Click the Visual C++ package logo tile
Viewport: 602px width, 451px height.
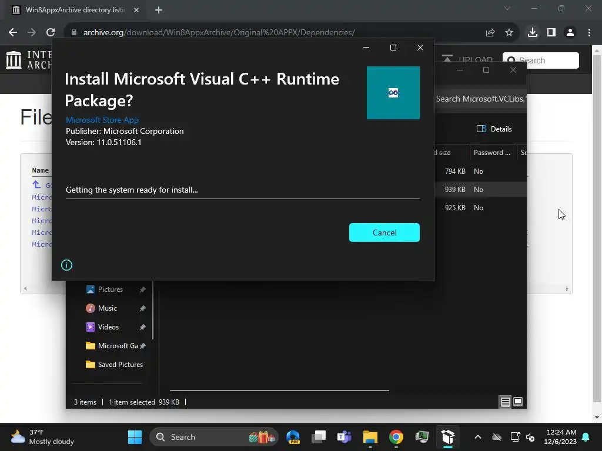coord(393,93)
